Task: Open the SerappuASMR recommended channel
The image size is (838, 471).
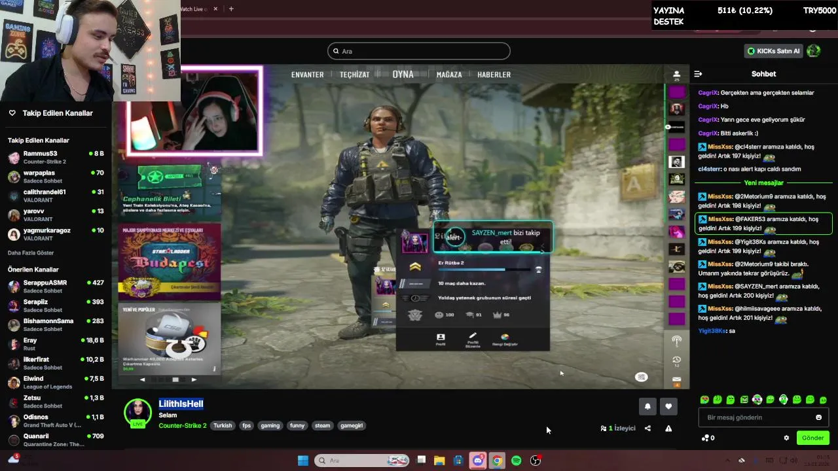Action: (56, 287)
